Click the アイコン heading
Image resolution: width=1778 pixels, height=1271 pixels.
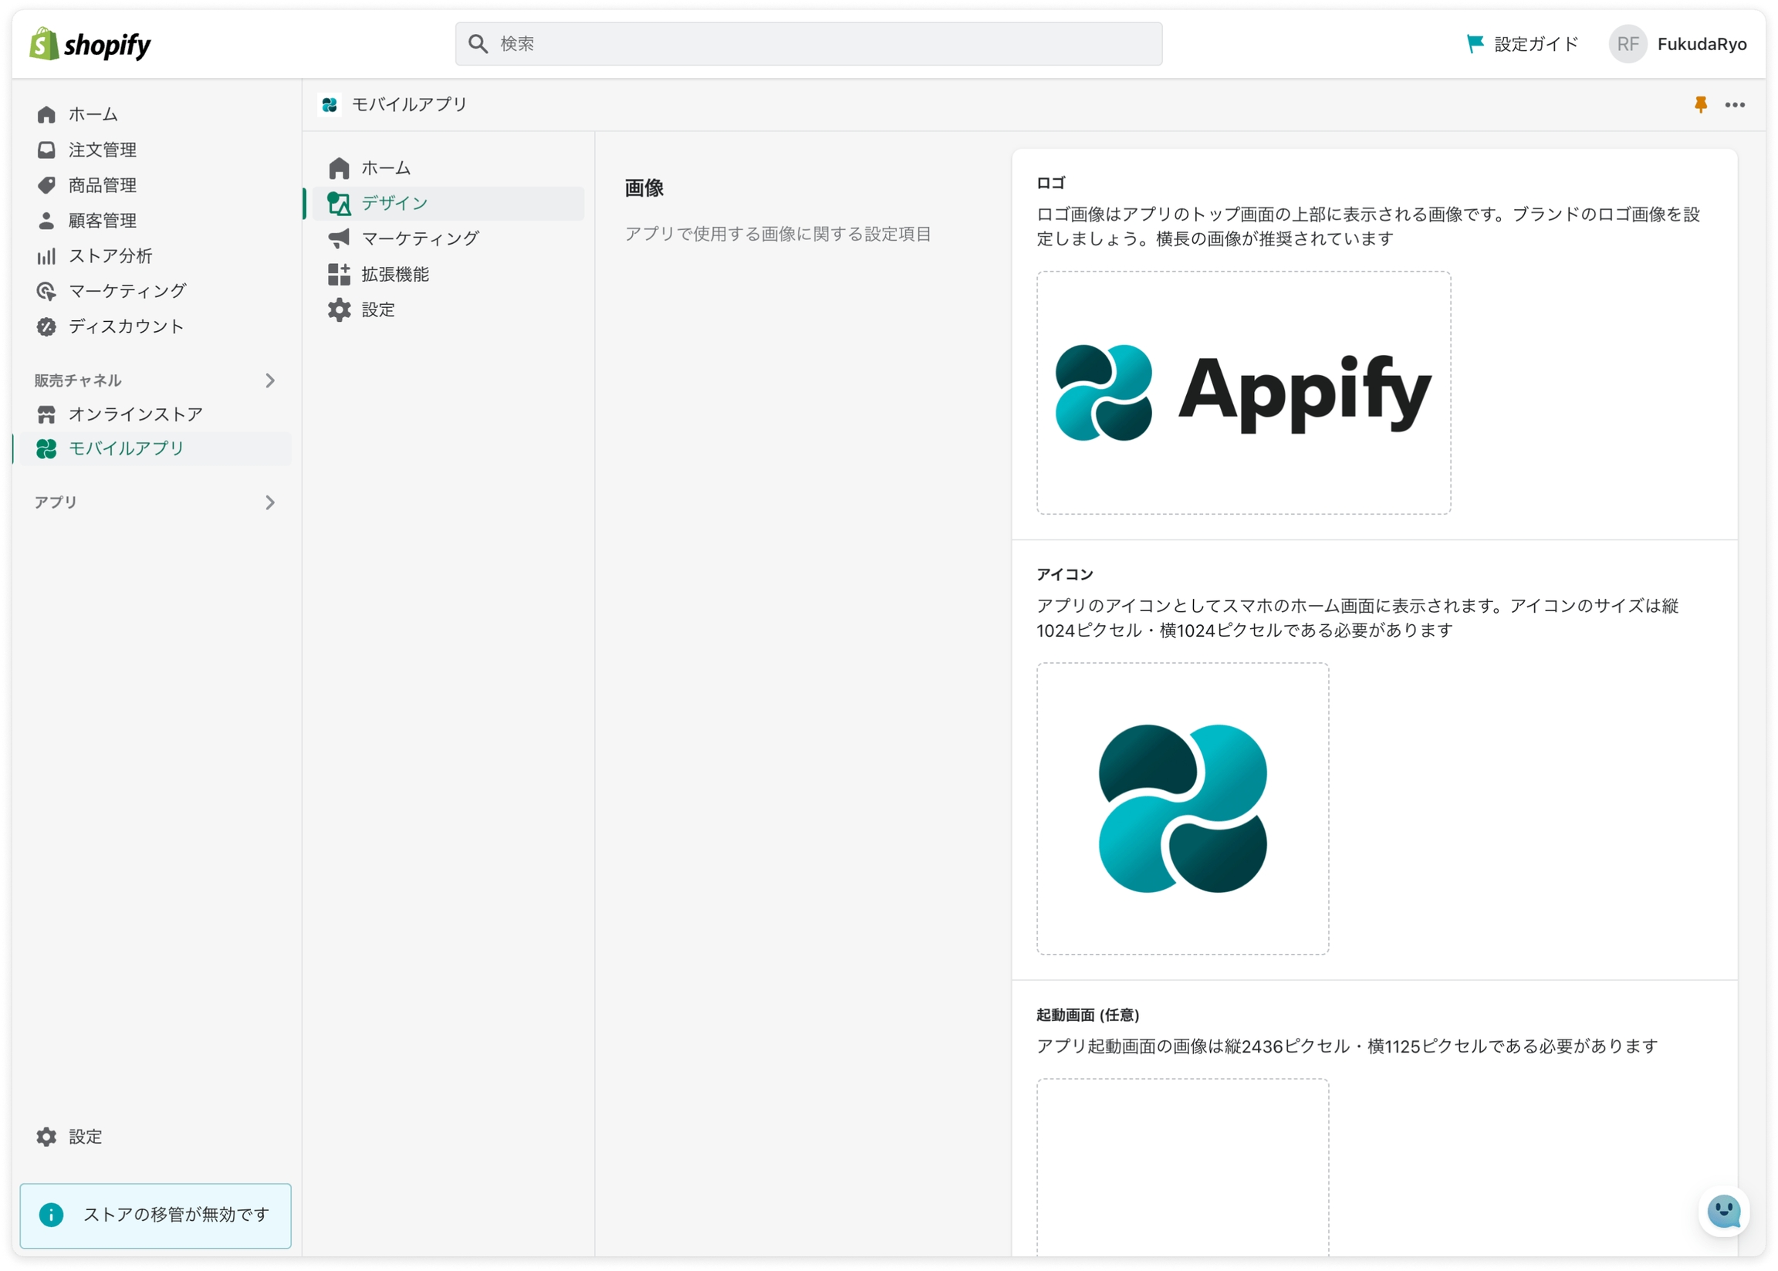coord(1064,573)
